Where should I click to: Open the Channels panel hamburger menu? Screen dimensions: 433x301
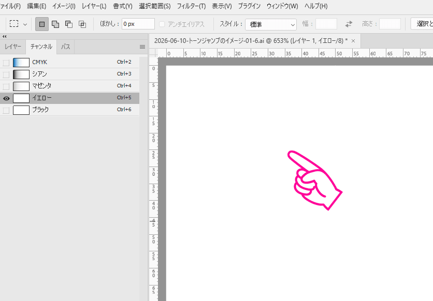coord(142,47)
